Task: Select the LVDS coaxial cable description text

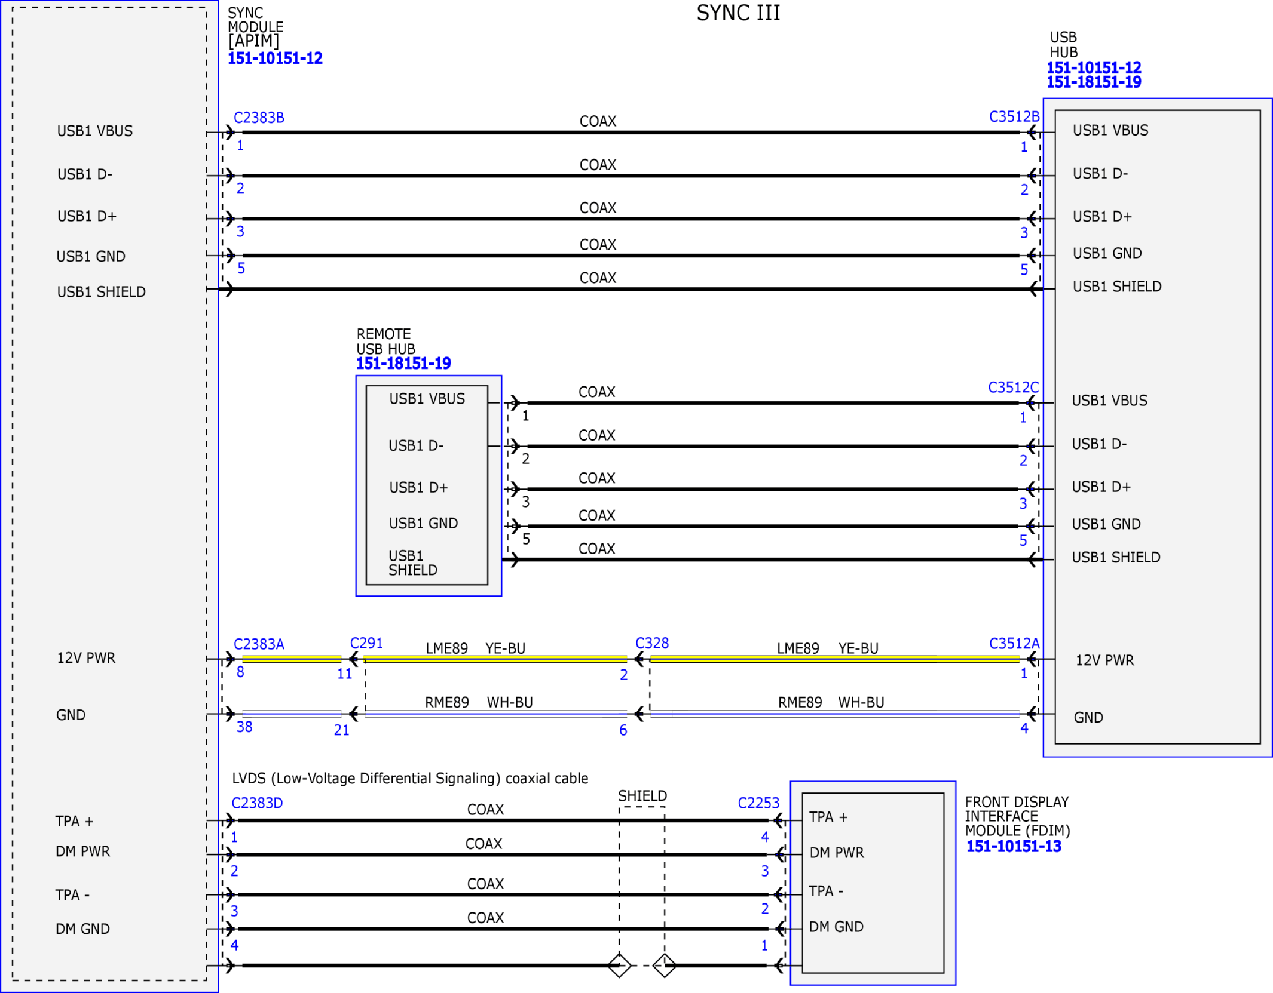Action: (x=410, y=779)
